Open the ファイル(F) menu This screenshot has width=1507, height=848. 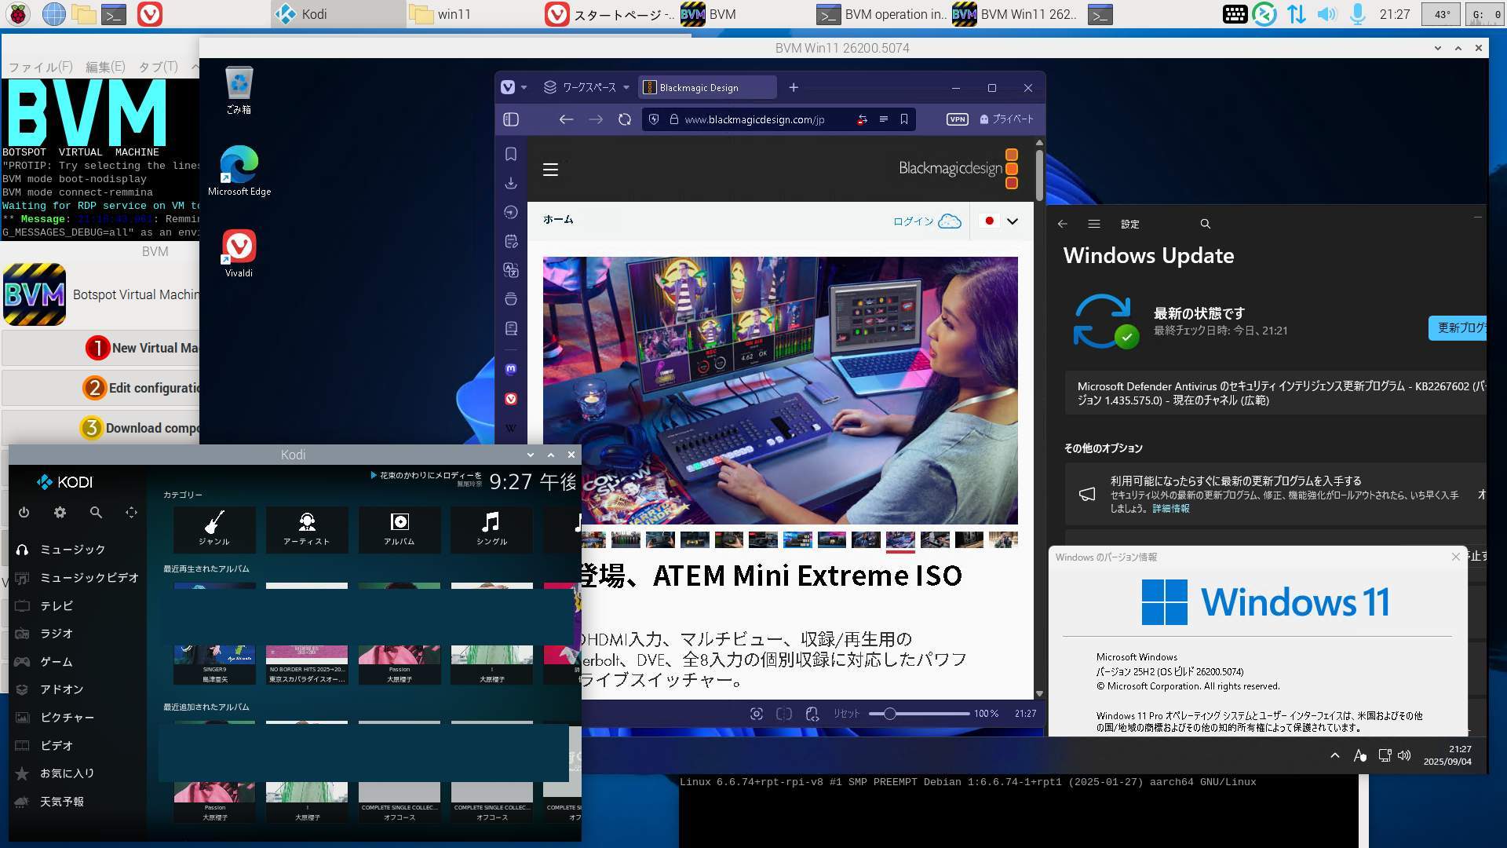click(40, 67)
